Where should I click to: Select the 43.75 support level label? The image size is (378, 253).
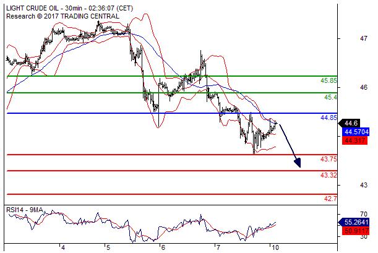[329, 159]
